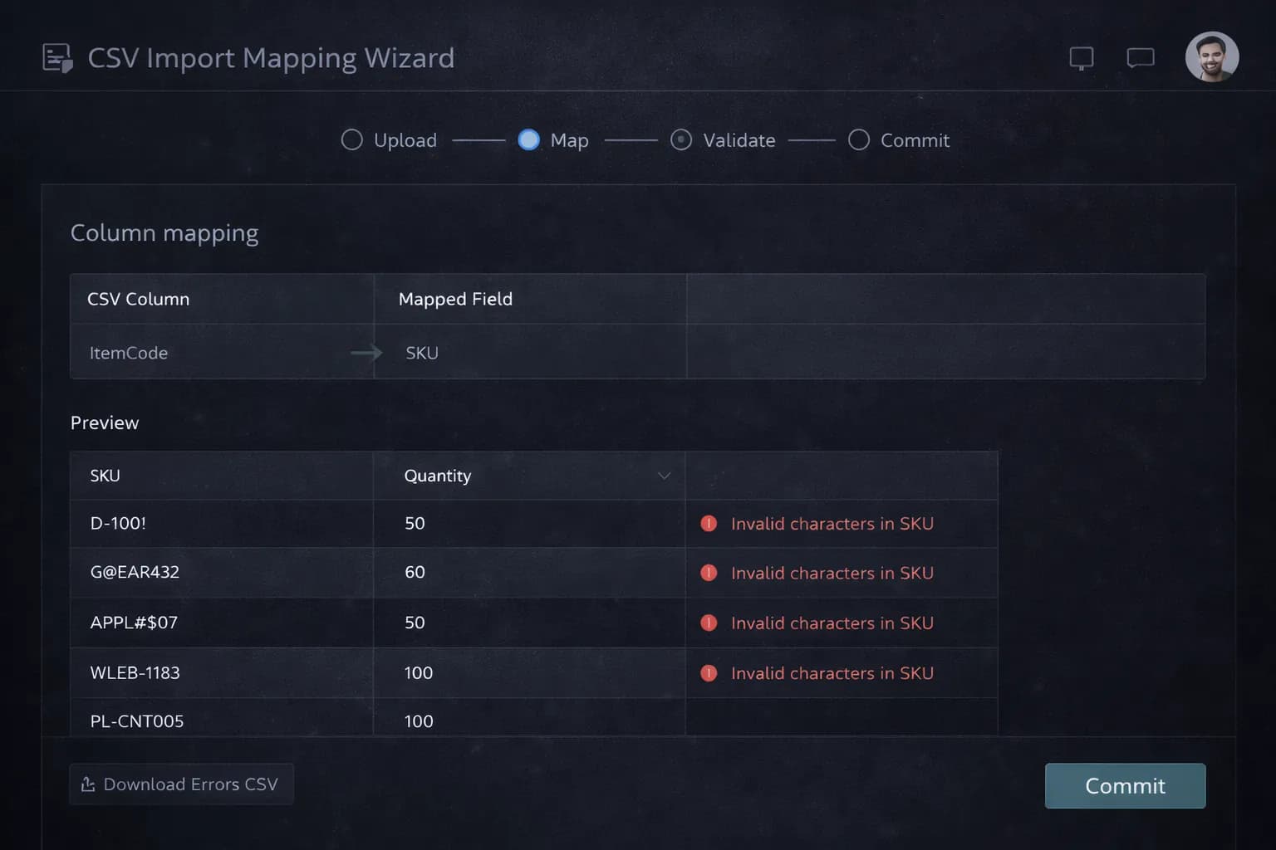
Task: Click error icon for APPL#$07 row
Action: [x=709, y=623]
